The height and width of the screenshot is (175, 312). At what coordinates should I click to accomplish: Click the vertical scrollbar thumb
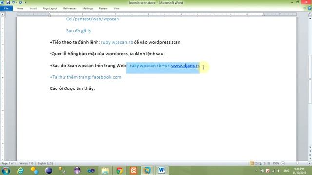pos(310,79)
